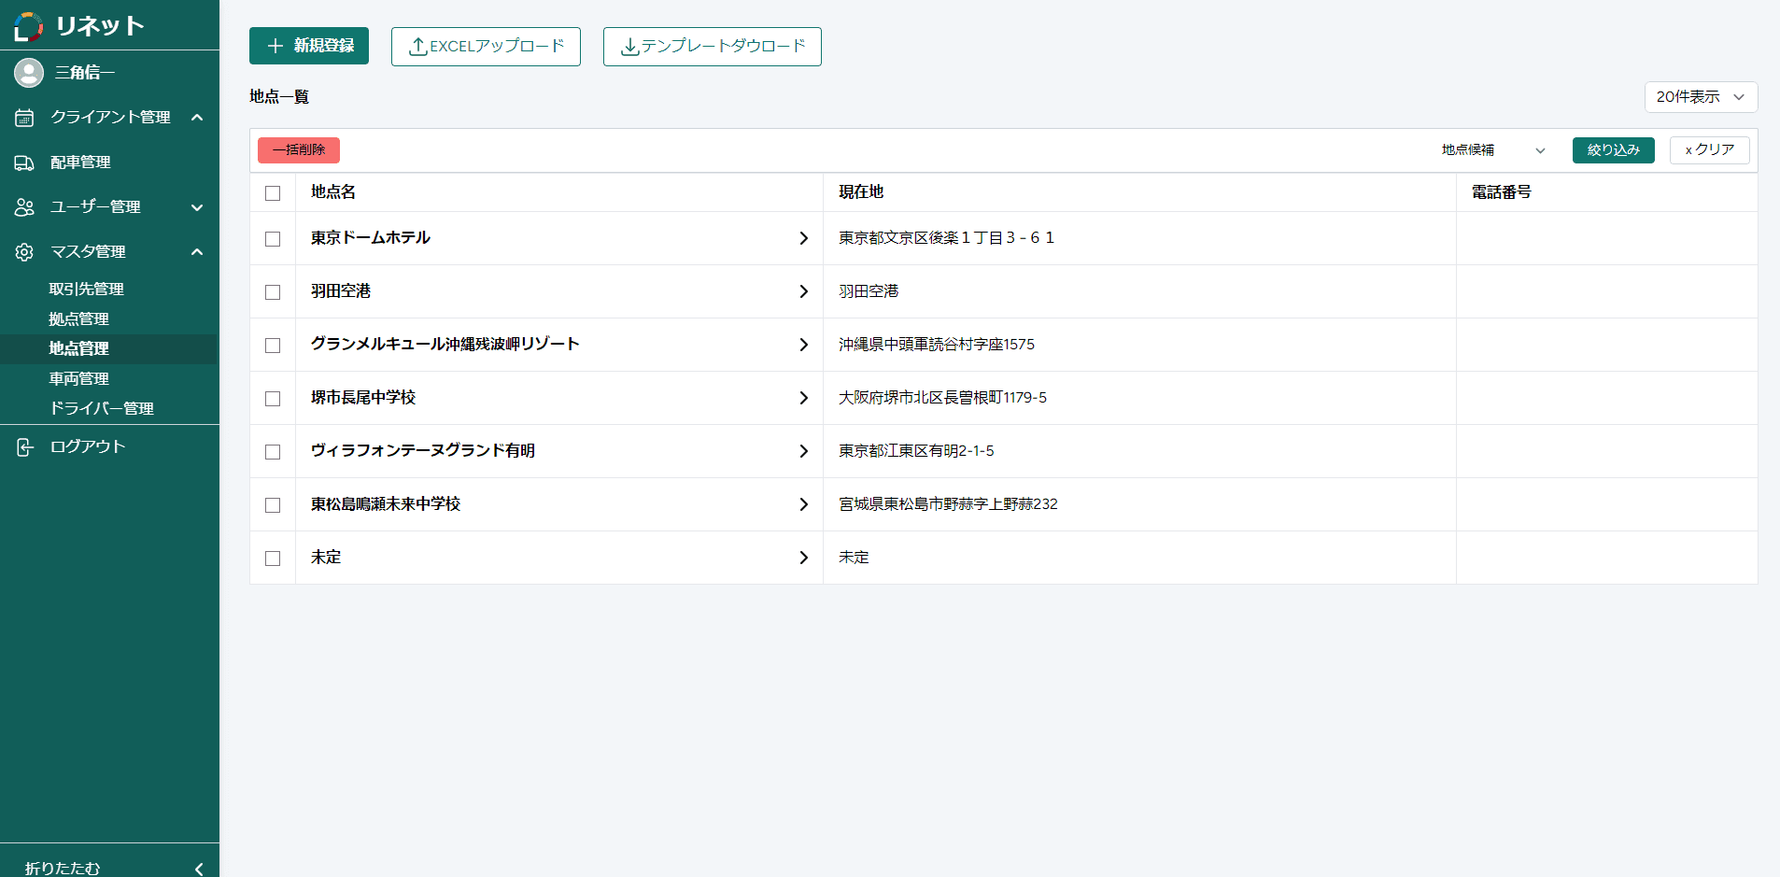Viewport: 1780px width, 877px height.
Task: Click the ユーザー管理 people icon
Action: coord(24,207)
